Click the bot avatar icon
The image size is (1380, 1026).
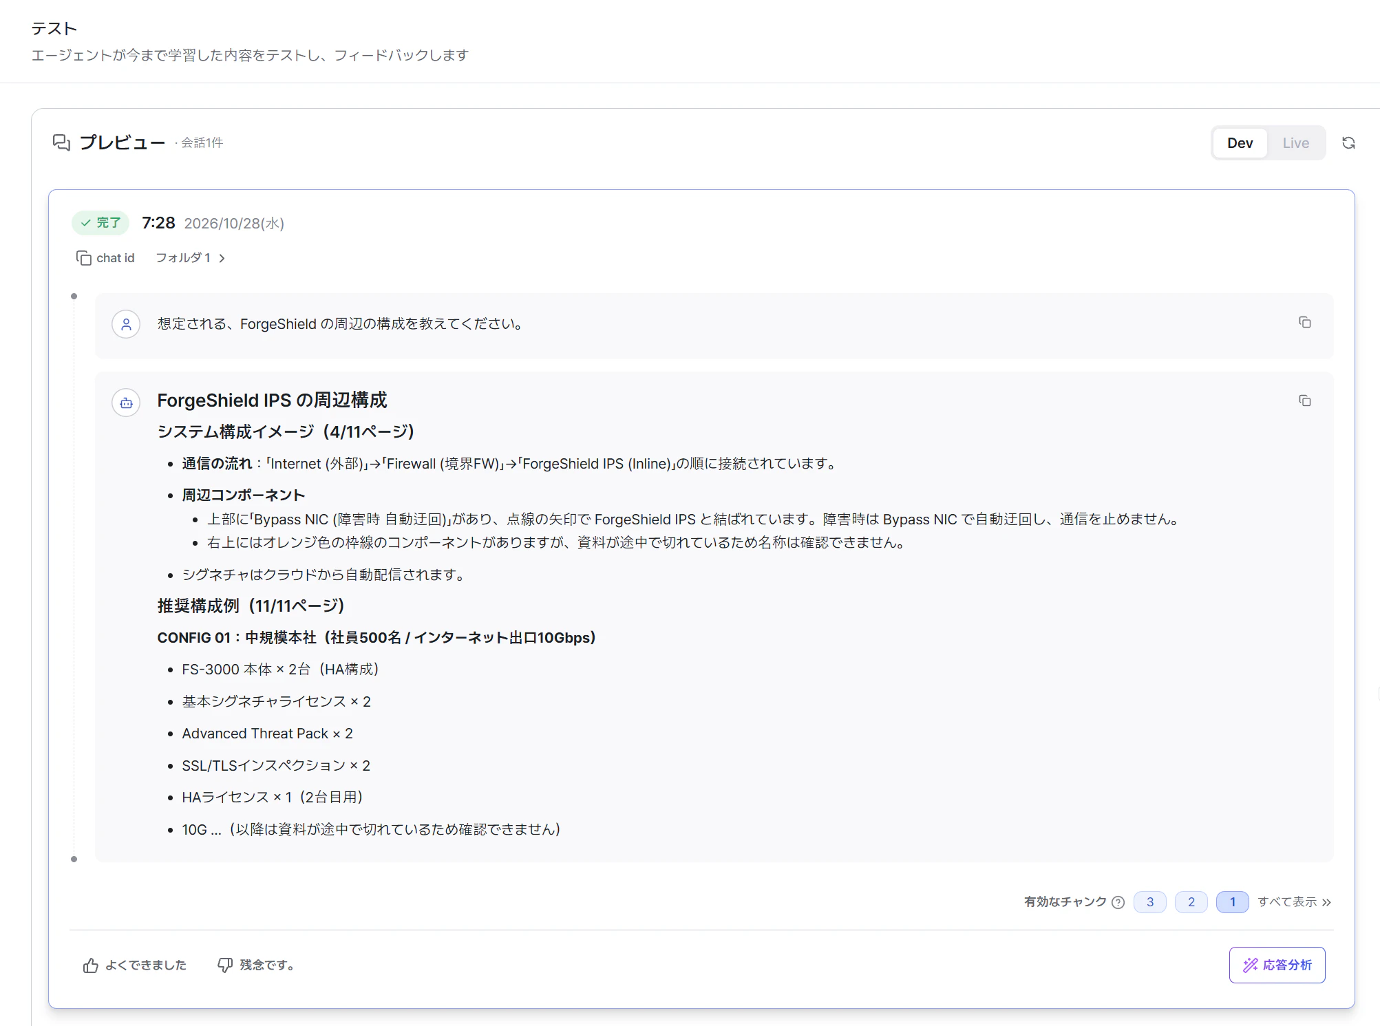(126, 403)
